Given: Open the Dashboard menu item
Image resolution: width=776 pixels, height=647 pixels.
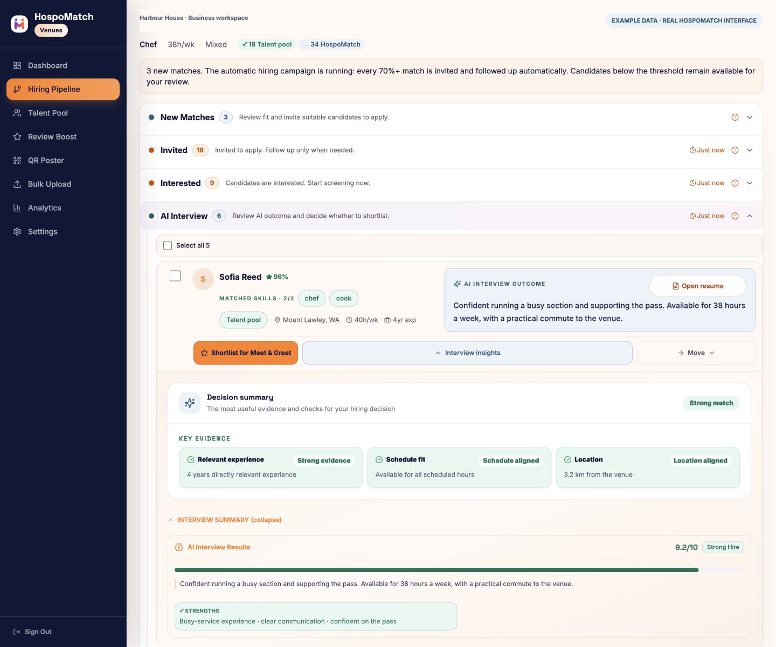Looking at the screenshot, I should click(63, 66).
